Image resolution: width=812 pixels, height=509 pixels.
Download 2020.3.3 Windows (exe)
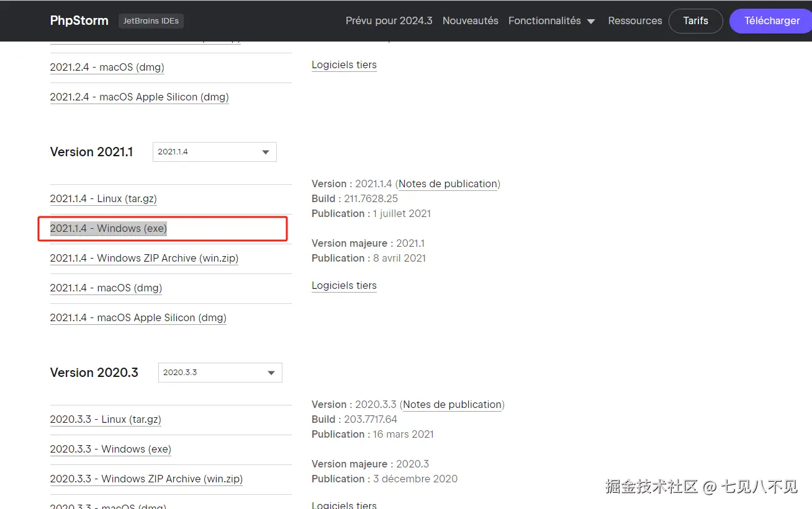pyautogui.click(x=111, y=449)
